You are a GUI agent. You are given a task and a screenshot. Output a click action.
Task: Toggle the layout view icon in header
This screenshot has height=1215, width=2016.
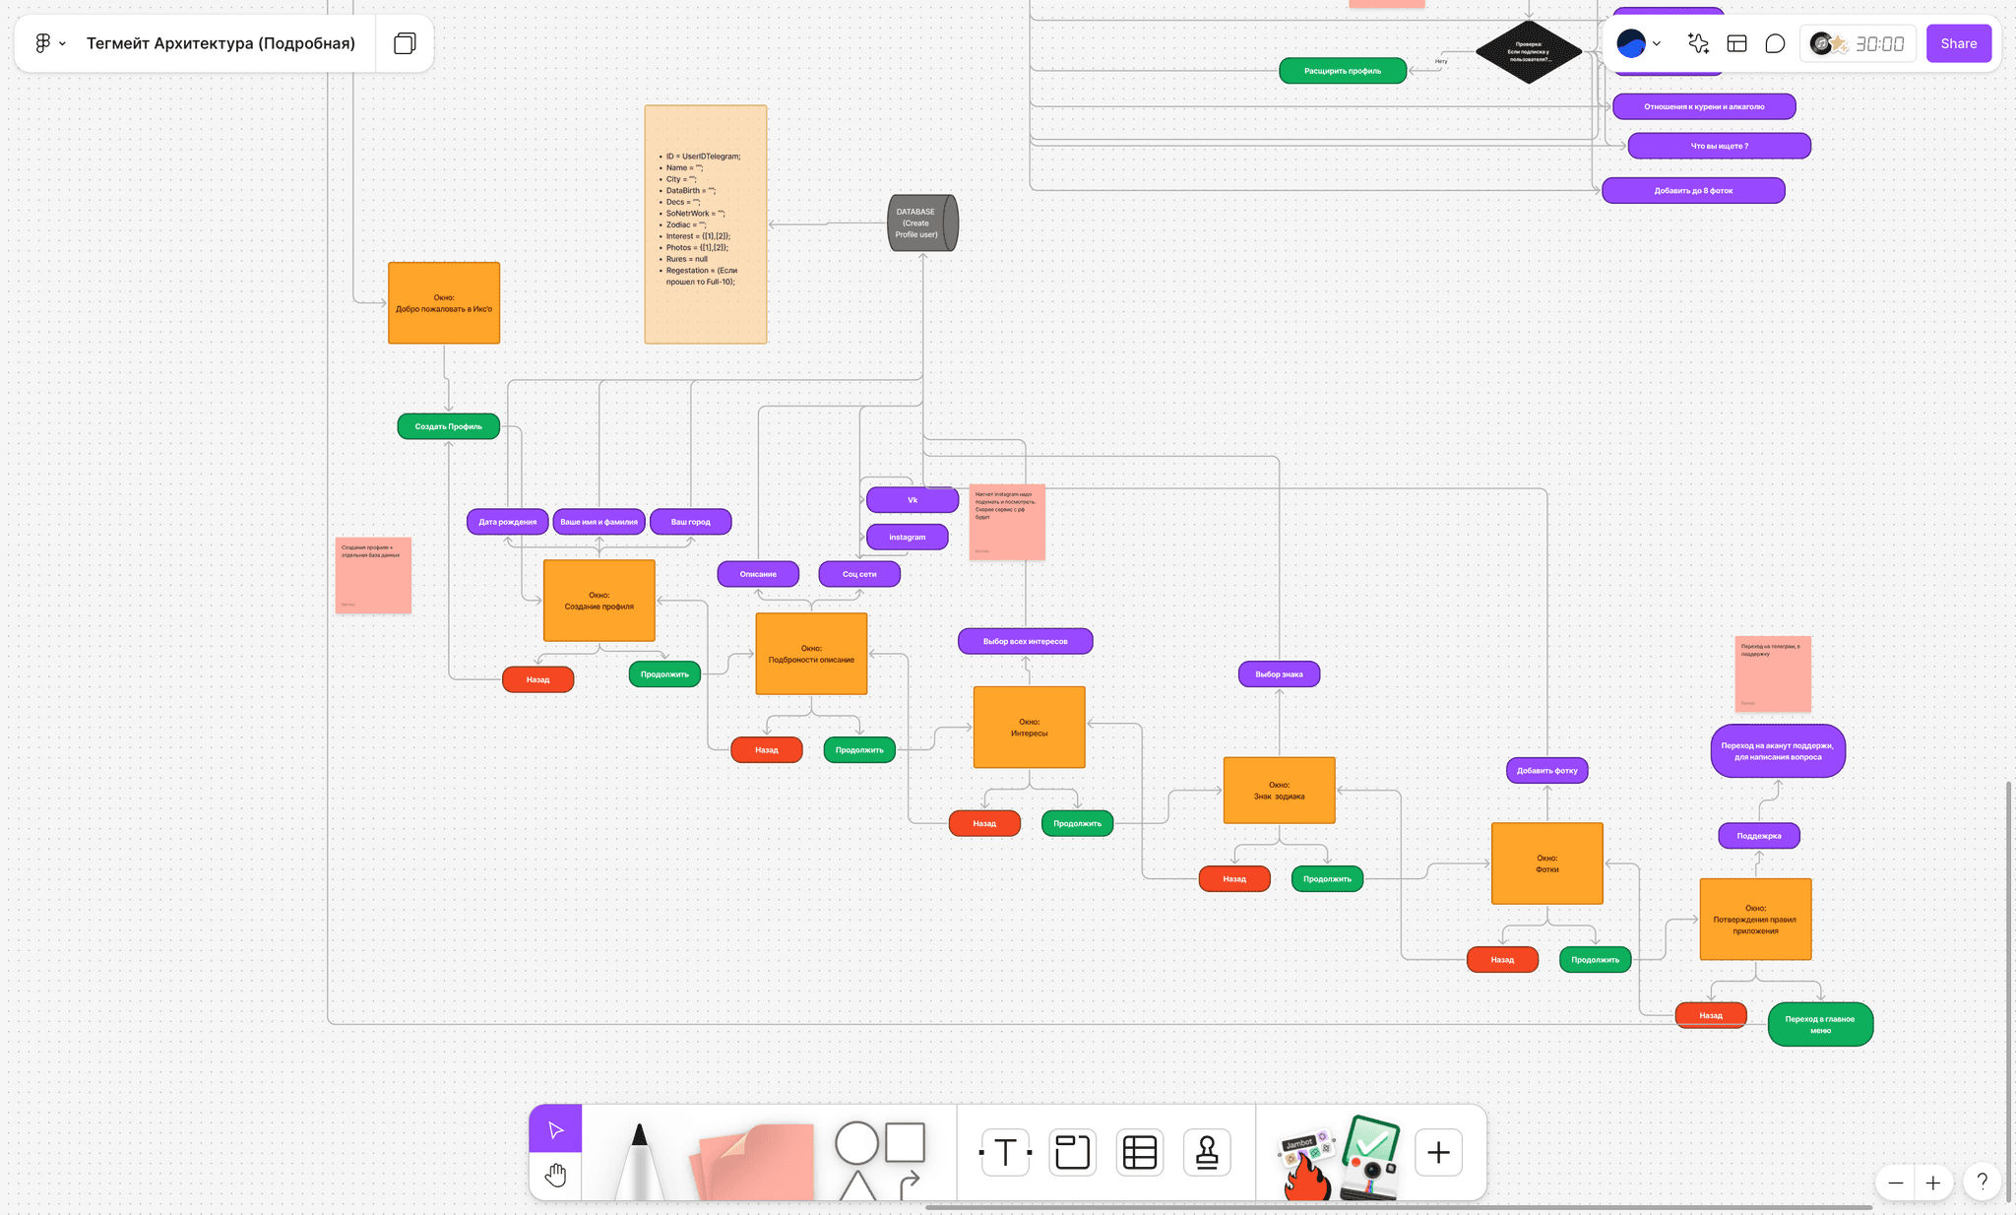point(1736,43)
